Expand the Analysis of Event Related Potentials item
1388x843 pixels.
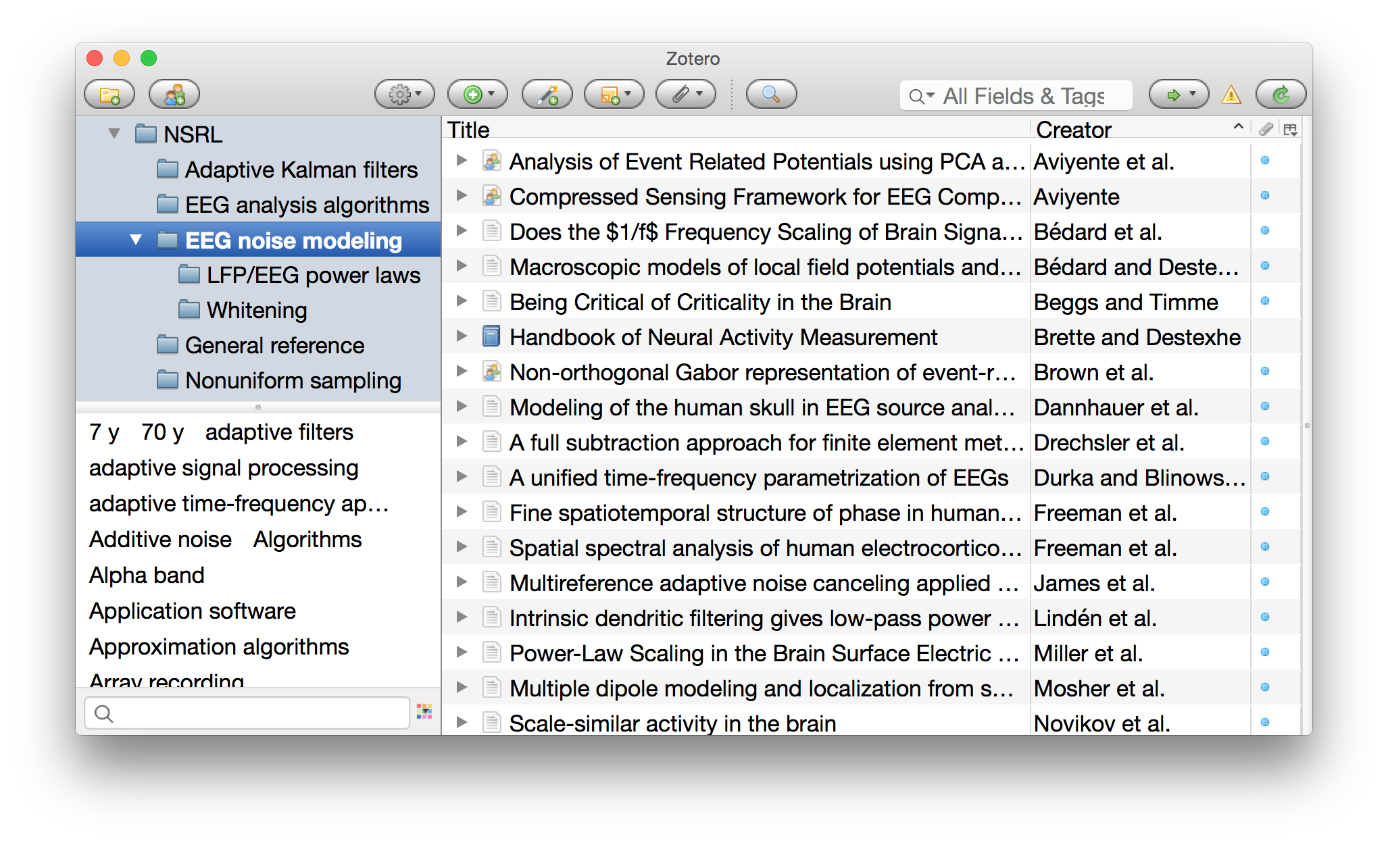[462, 161]
